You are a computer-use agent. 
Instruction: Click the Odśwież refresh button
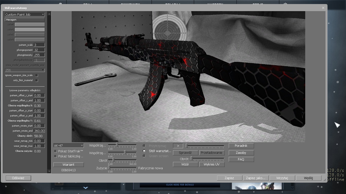(x=18, y=178)
